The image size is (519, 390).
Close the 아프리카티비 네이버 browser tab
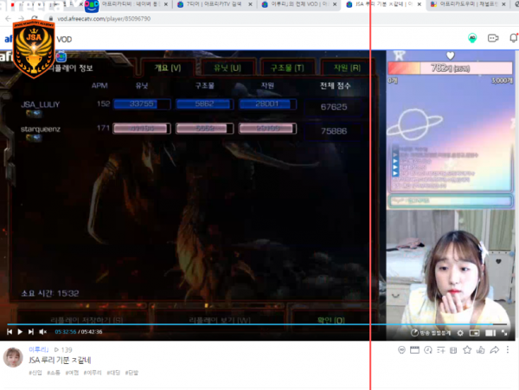click(166, 4)
